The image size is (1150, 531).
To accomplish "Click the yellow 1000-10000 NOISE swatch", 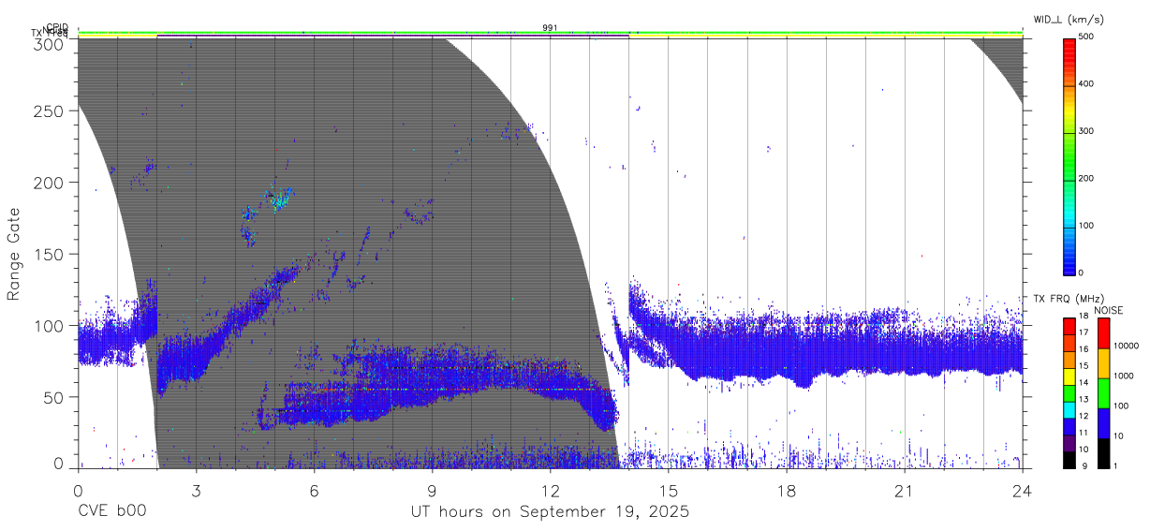I will (1102, 362).
